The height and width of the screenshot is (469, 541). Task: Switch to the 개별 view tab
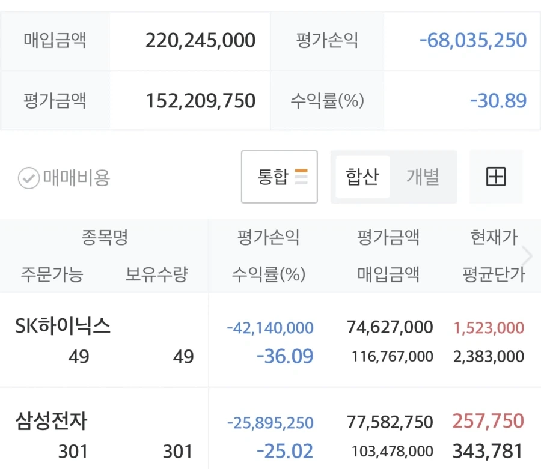pos(423,177)
